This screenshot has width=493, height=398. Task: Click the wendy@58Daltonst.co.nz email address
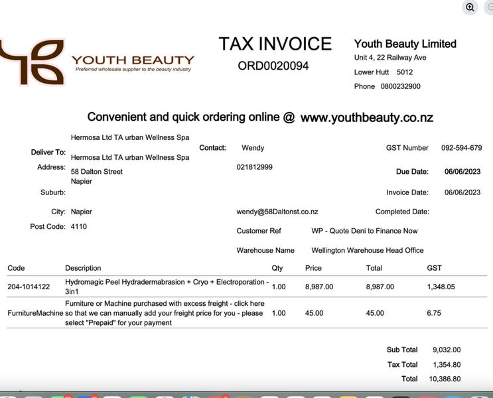click(x=277, y=212)
